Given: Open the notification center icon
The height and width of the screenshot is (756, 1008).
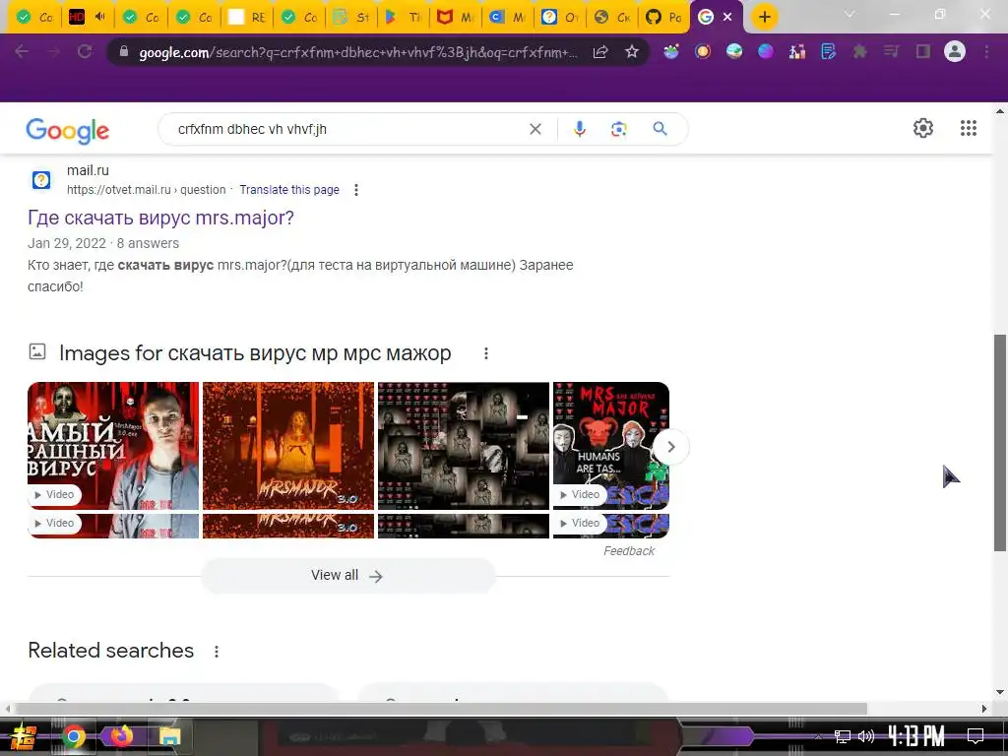Looking at the screenshot, I should click(976, 735).
